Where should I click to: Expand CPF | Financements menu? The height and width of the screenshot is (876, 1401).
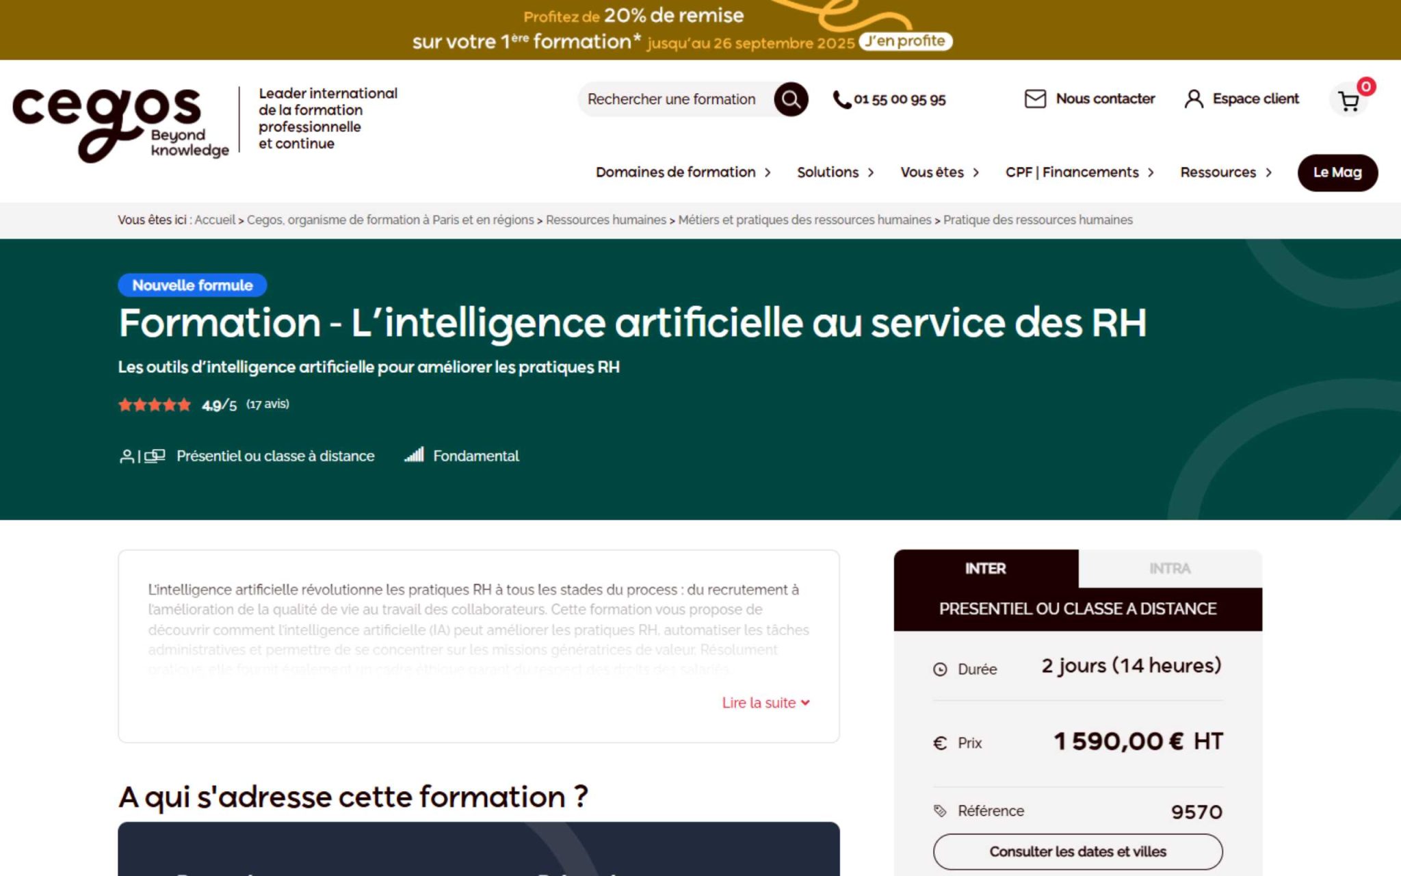(x=1079, y=172)
